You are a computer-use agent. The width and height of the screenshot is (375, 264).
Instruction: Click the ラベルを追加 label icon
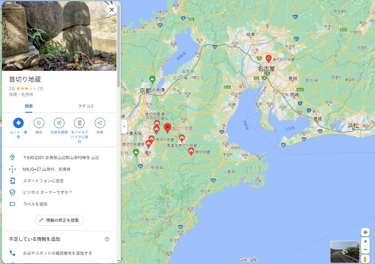click(x=12, y=204)
